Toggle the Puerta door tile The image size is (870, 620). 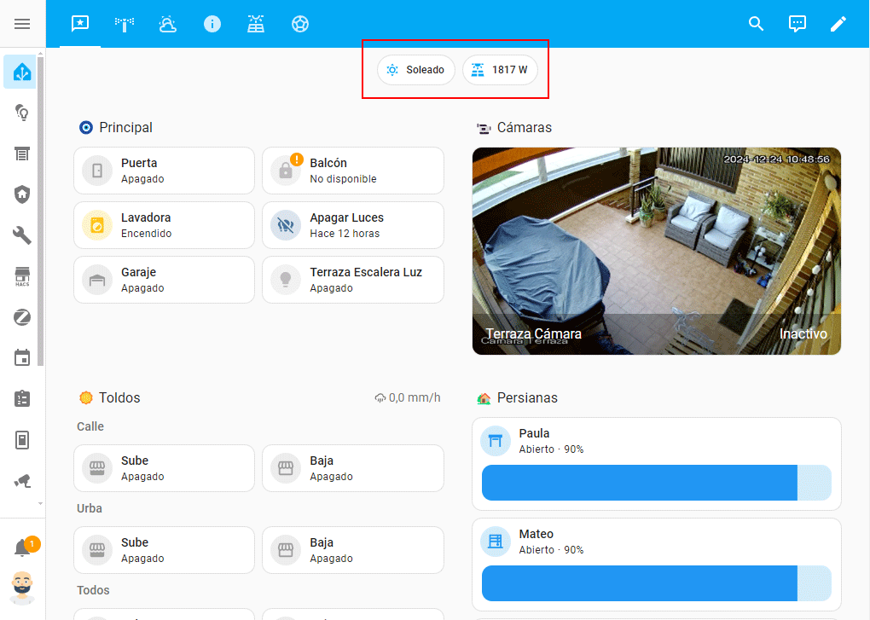click(165, 171)
